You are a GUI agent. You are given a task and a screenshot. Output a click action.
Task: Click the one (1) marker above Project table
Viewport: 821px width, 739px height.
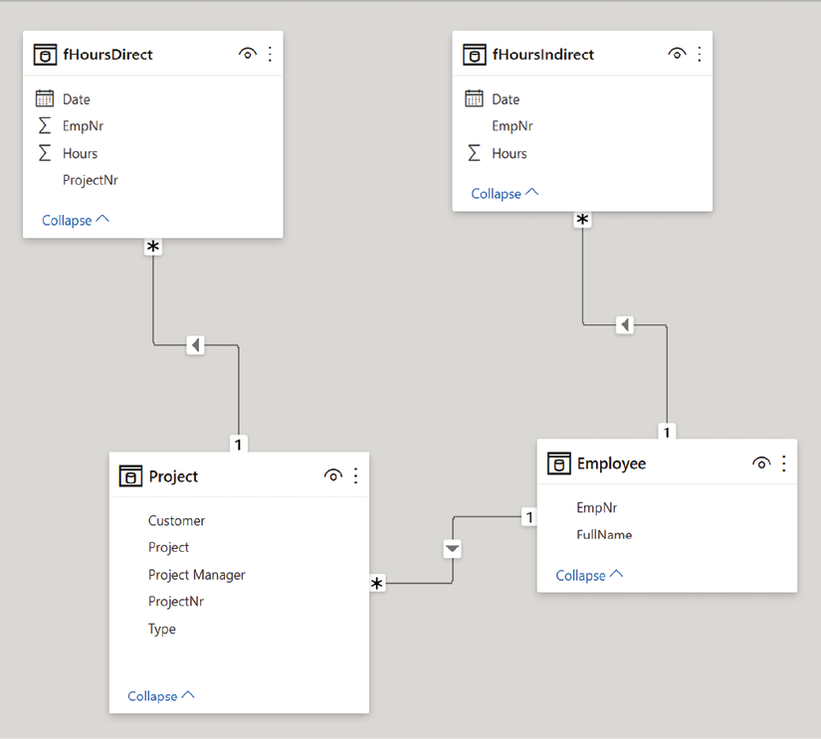tap(238, 445)
